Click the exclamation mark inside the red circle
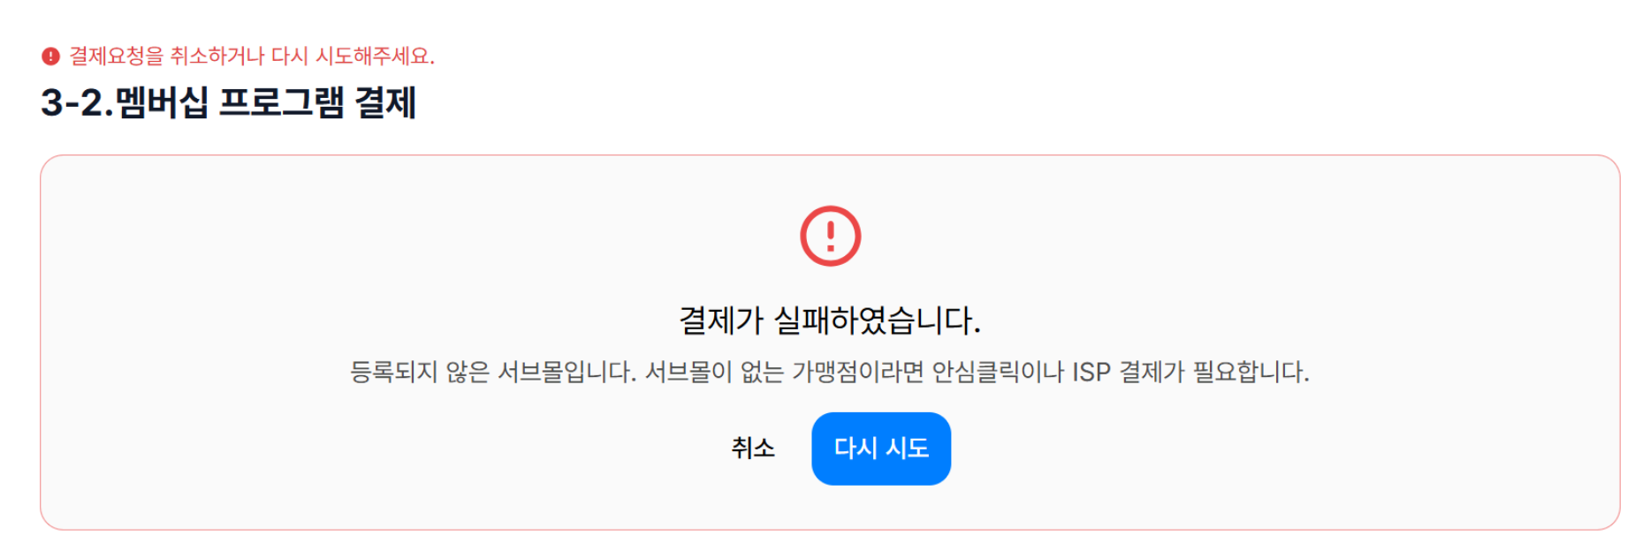This screenshot has width=1627, height=558. point(830,236)
